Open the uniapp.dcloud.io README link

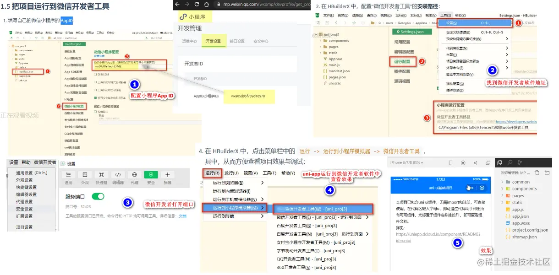tap(438, 237)
